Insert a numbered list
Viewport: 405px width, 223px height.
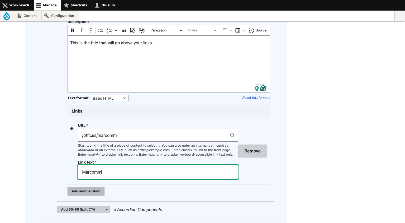[109, 30]
